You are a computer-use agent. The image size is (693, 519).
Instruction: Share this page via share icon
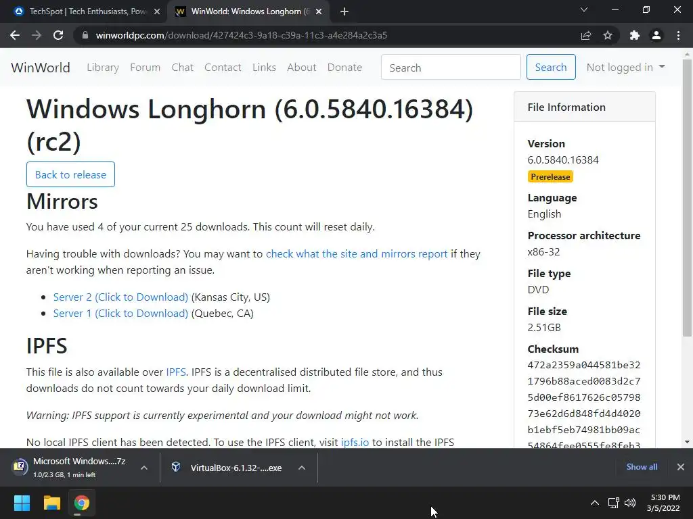point(585,35)
